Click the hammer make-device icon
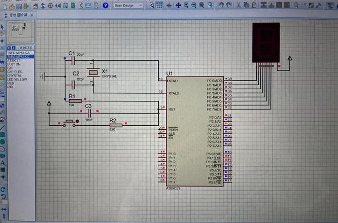This screenshot has height=223, width=338. [319, 5]
